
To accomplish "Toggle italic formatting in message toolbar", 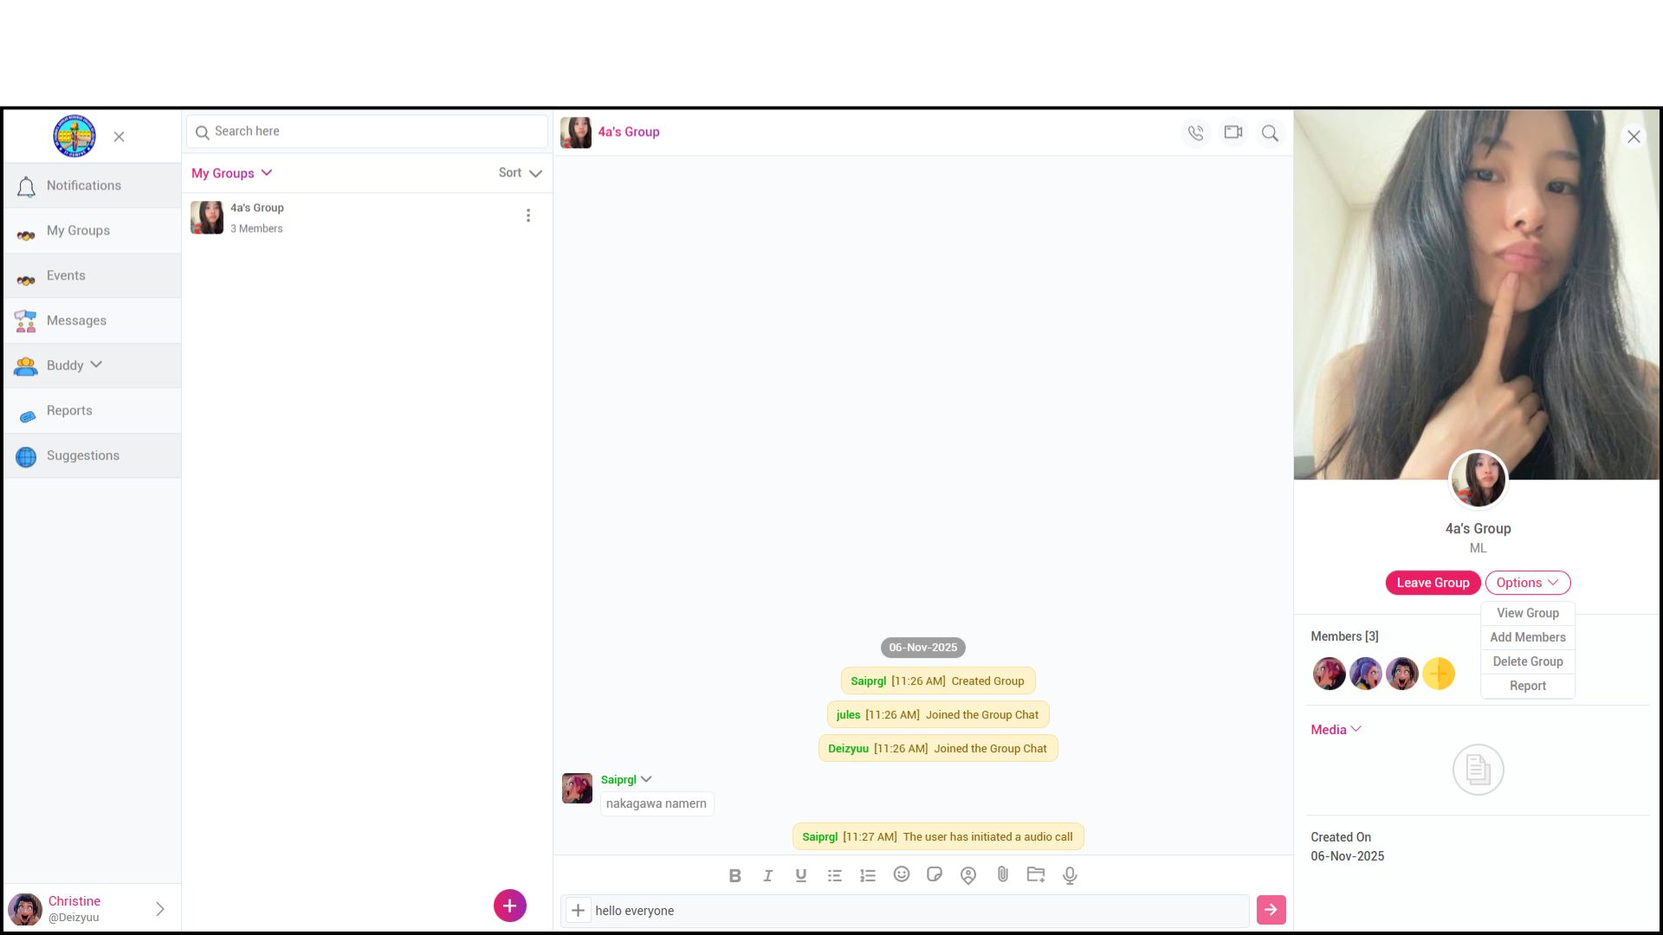I will coord(767,875).
